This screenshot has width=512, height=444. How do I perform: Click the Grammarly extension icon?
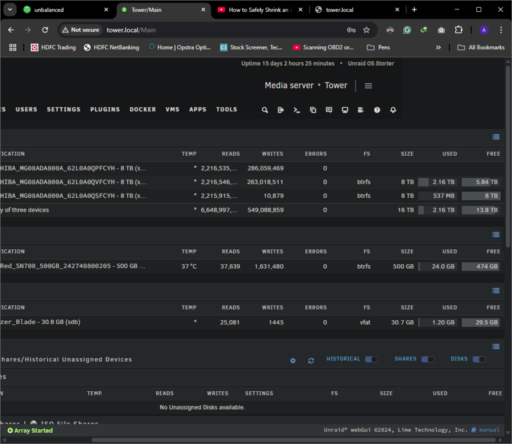(407, 30)
